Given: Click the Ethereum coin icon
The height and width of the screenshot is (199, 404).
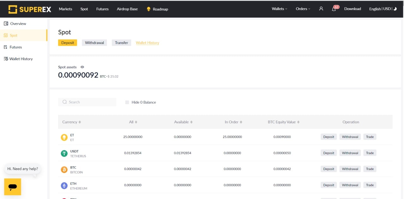Looking at the screenshot, I should click(64, 186).
